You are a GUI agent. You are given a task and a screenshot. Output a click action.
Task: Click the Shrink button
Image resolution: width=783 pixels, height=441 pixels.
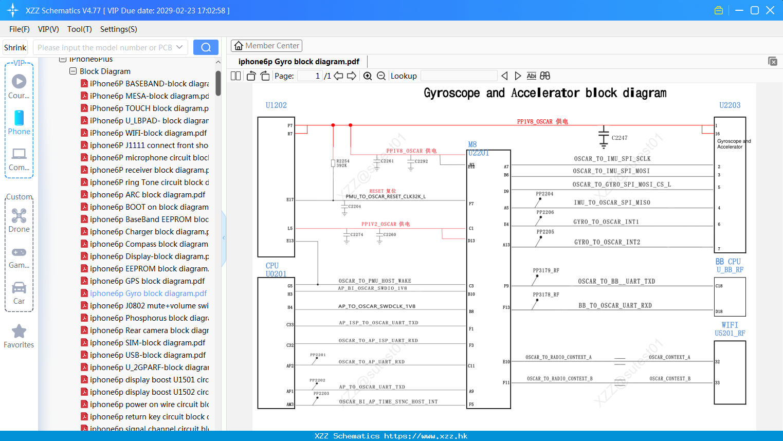coord(15,47)
